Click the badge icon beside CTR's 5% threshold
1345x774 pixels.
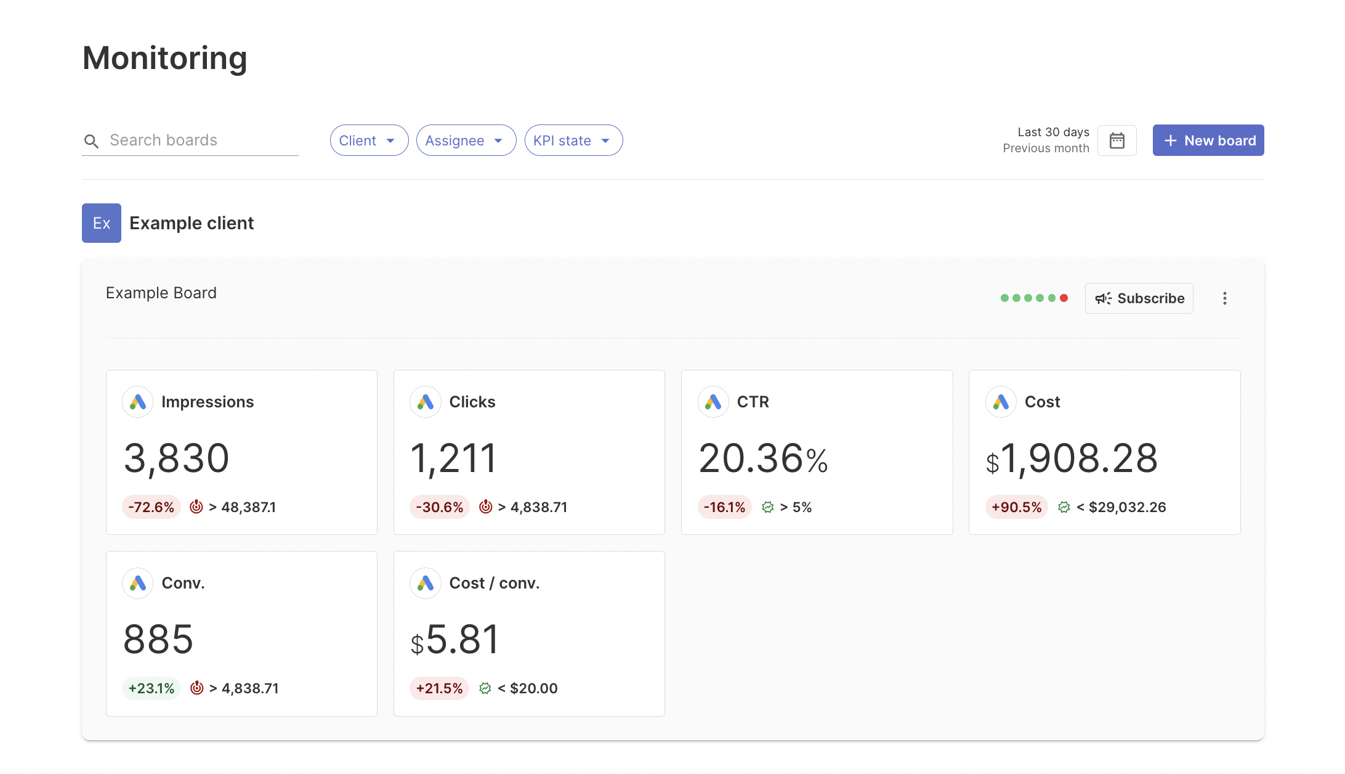[x=767, y=507]
